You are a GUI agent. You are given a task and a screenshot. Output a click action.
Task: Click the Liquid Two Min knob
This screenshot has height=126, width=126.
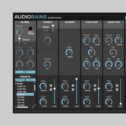(x=109, y=64)
